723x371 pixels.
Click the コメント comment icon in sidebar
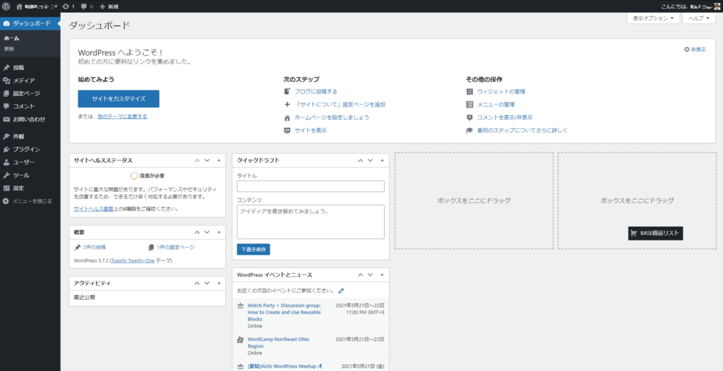[6, 107]
